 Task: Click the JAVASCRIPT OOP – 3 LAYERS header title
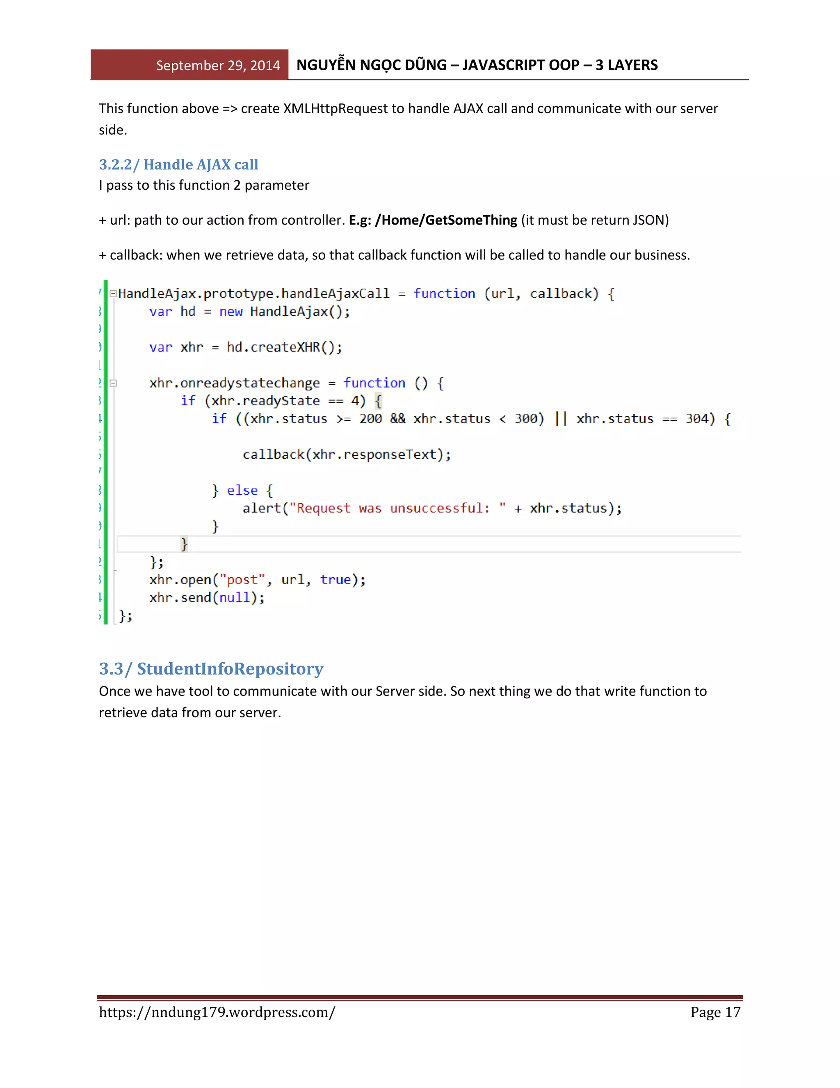click(559, 65)
